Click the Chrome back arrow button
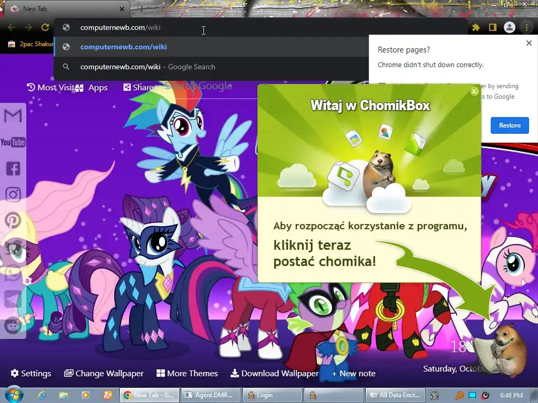 pyautogui.click(x=12, y=27)
